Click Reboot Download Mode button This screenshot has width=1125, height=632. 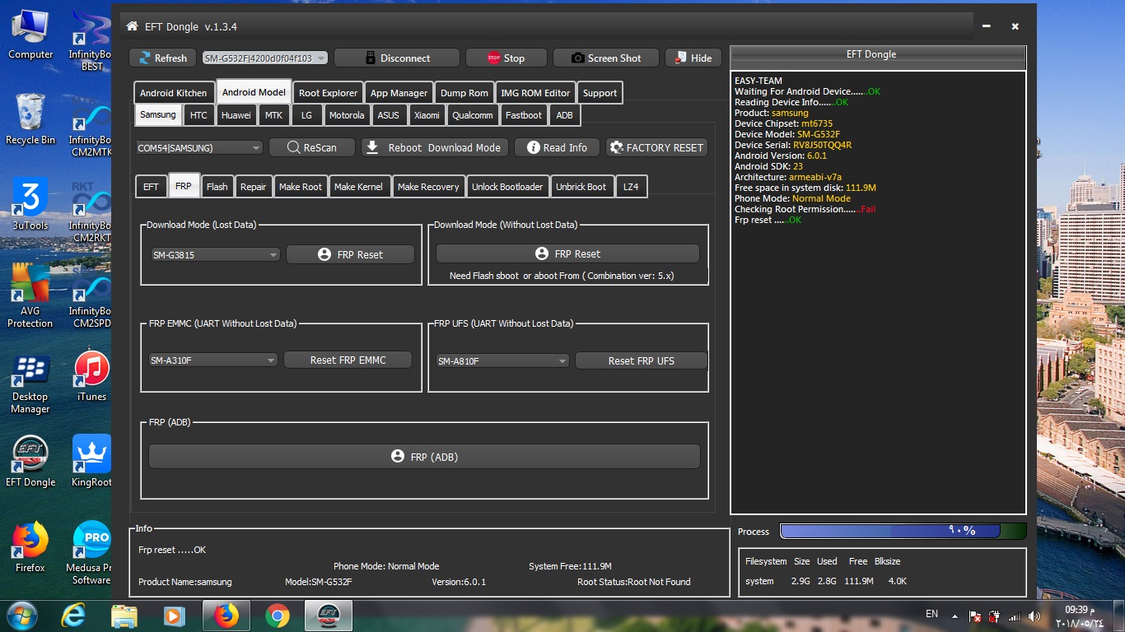point(434,147)
